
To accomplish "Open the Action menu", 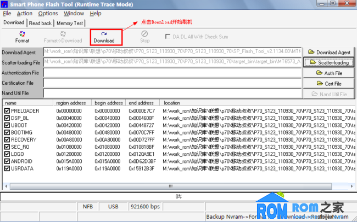I will (25, 14).
